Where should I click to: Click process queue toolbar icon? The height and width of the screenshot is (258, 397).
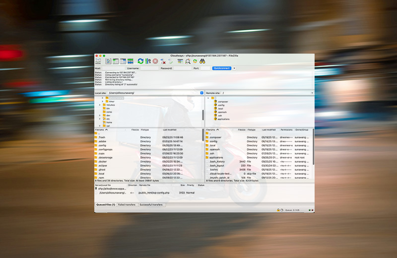(148, 61)
